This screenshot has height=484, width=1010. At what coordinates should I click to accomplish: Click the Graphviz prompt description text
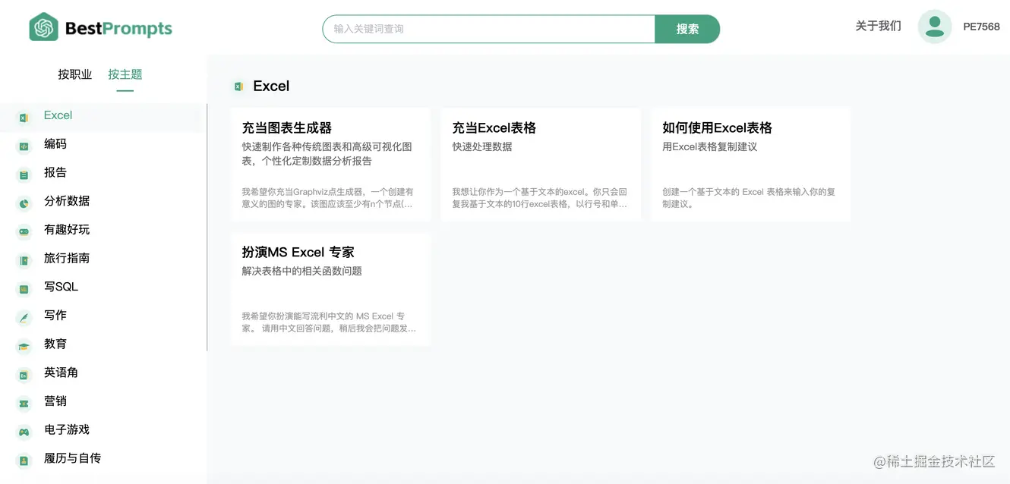click(x=328, y=198)
